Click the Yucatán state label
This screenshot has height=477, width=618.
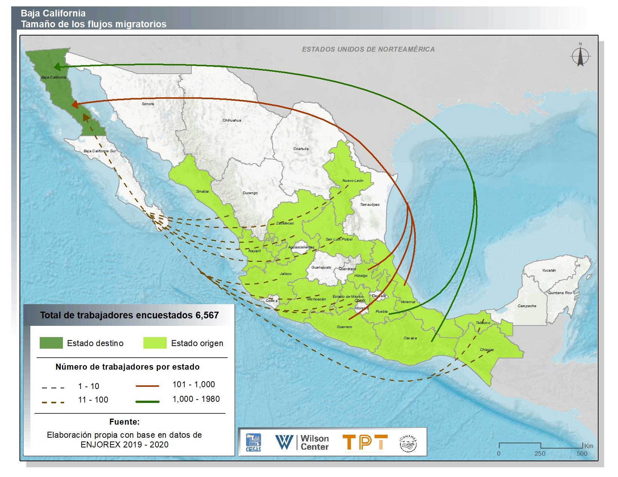[549, 270]
